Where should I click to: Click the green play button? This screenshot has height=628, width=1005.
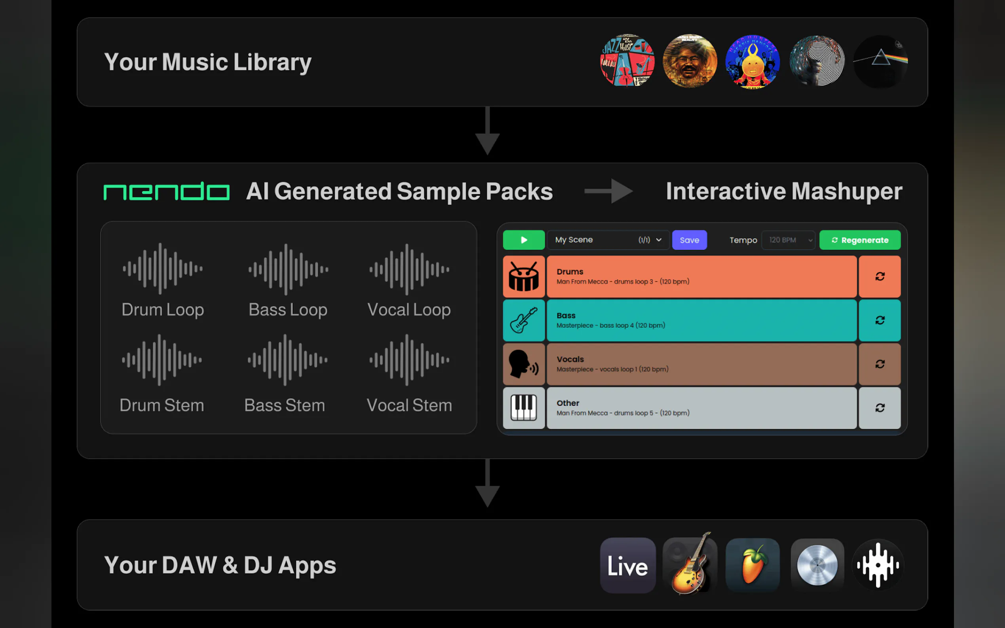click(523, 240)
